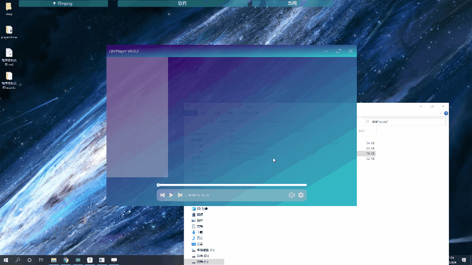Maximize the Explorer window

(x=432, y=107)
